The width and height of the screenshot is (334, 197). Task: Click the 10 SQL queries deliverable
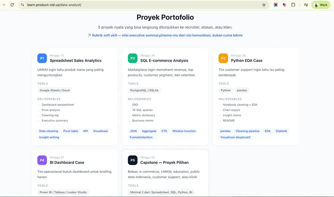(x=142, y=110)
